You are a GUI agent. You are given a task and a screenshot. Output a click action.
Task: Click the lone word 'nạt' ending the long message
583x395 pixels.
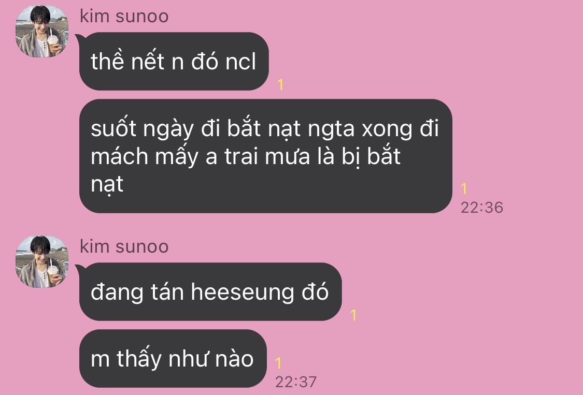tap(107, 185)
